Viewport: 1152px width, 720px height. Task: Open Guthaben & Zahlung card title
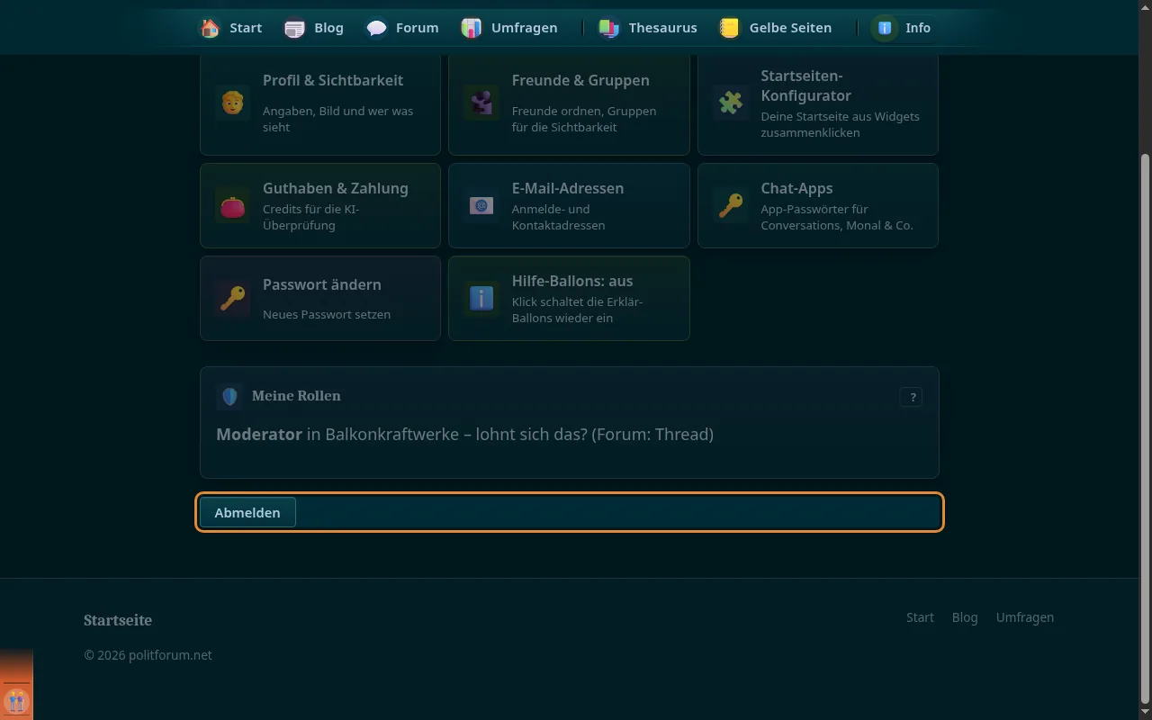[x=336, y=188]
